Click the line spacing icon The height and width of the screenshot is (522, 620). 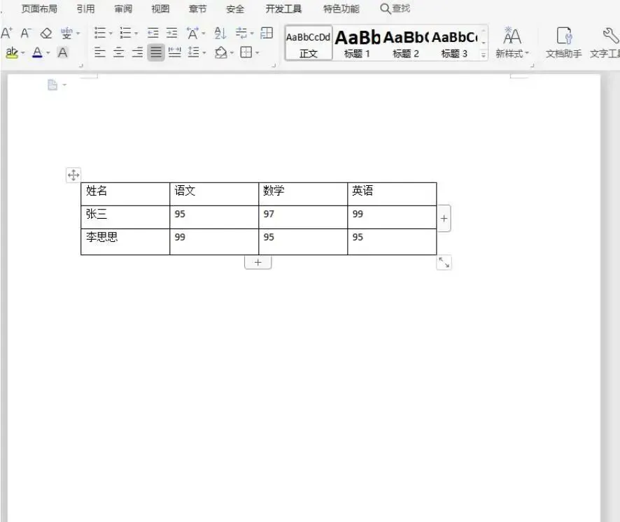193,52
